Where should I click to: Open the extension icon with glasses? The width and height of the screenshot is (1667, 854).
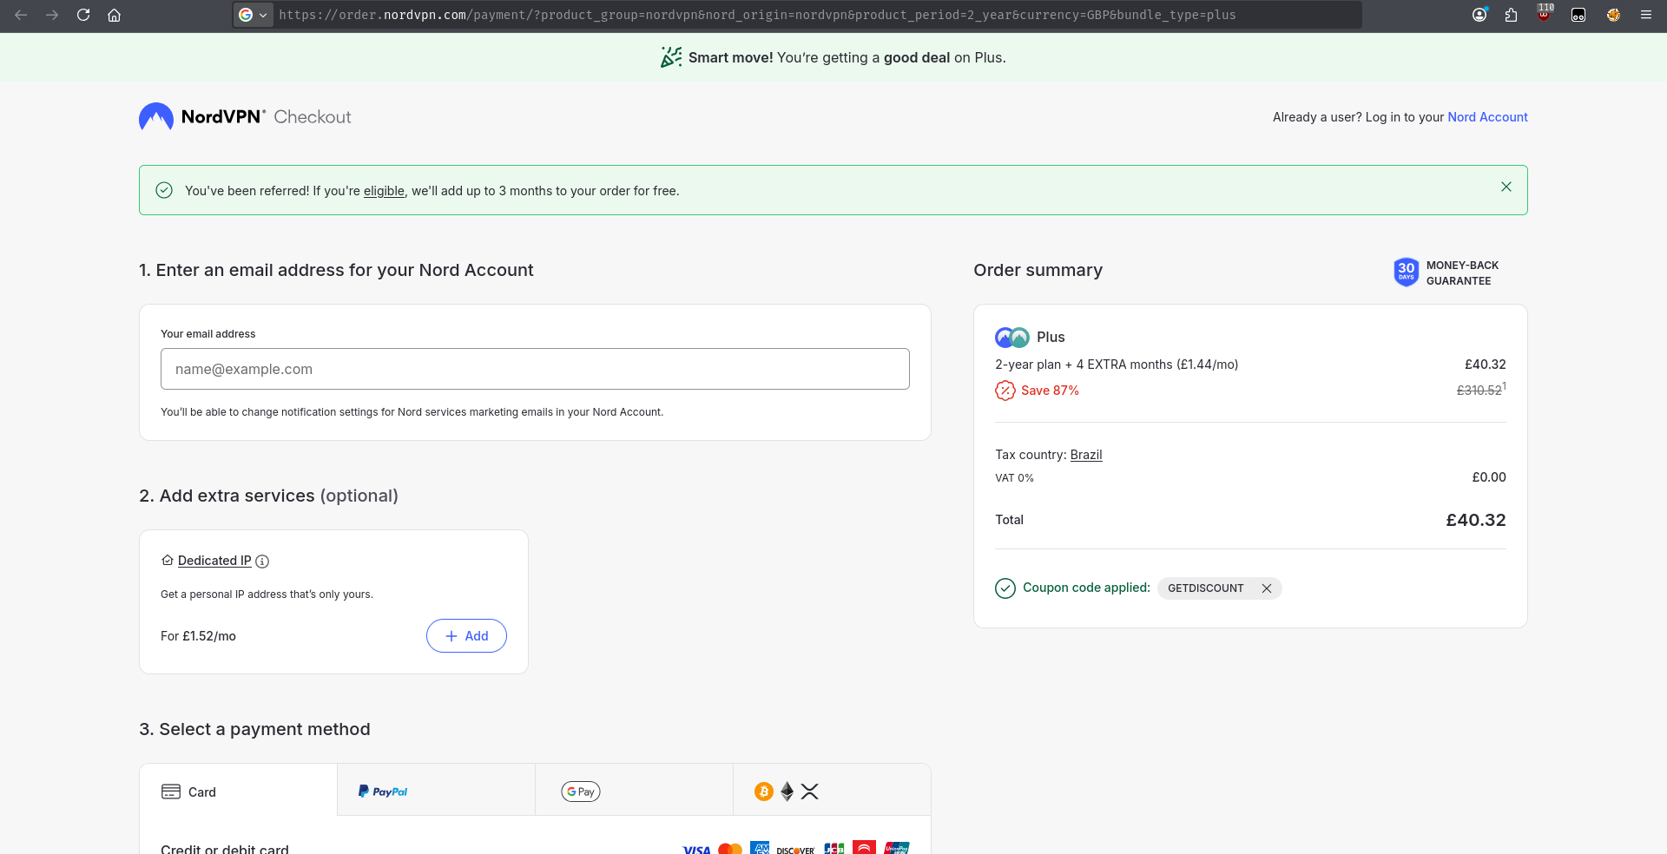[1578, 15]
